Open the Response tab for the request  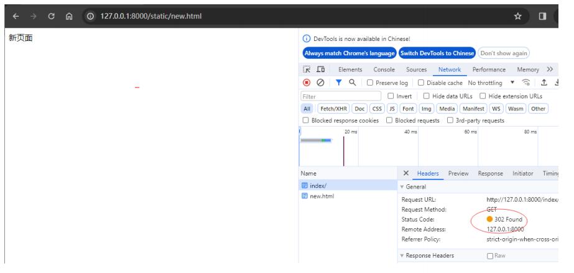tap(491, 174)
